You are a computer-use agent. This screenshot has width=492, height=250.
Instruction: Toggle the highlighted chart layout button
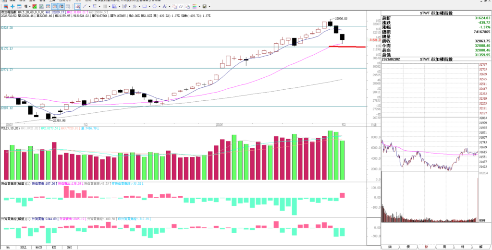(x=54, y=6)
